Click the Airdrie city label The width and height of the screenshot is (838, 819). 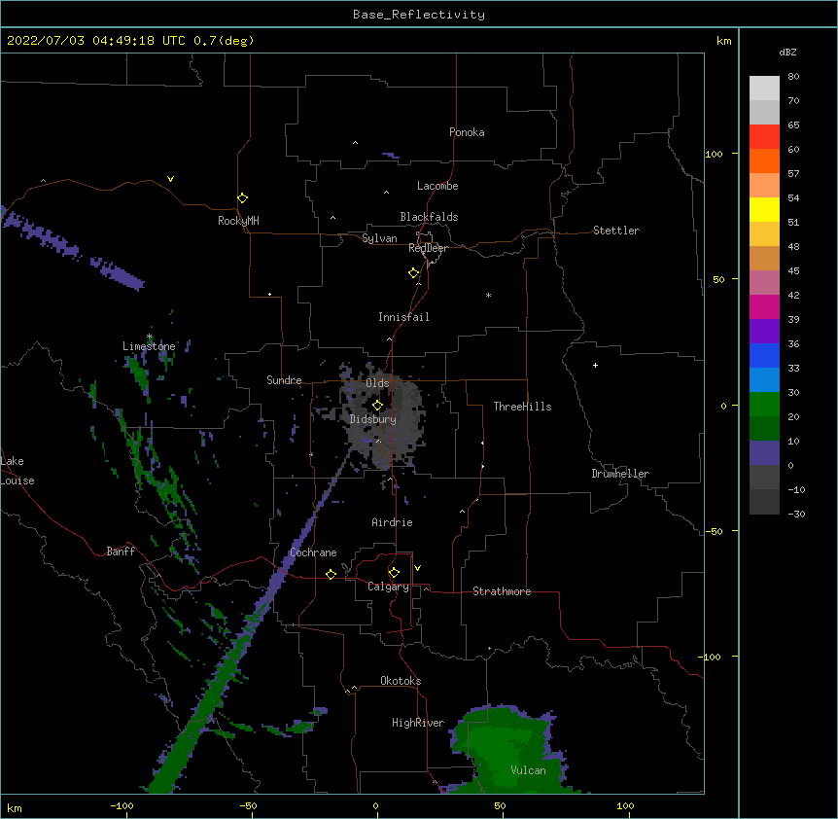coord(392,522)
